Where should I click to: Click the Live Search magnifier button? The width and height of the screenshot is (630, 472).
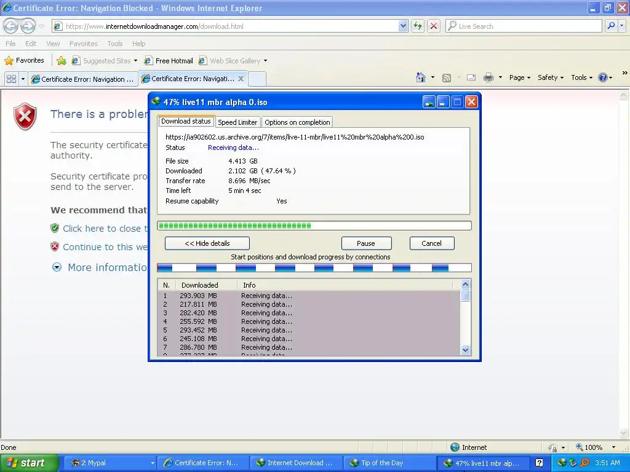pos(611,26)
